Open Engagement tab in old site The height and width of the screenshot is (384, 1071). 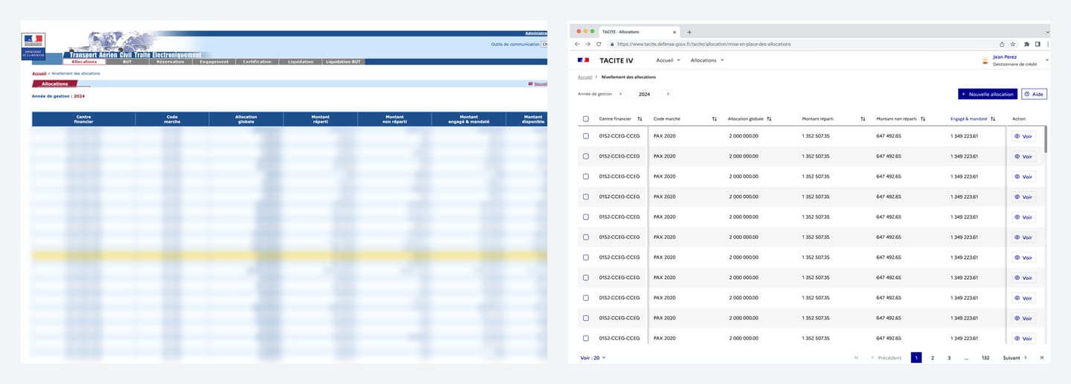click(214, 62)
